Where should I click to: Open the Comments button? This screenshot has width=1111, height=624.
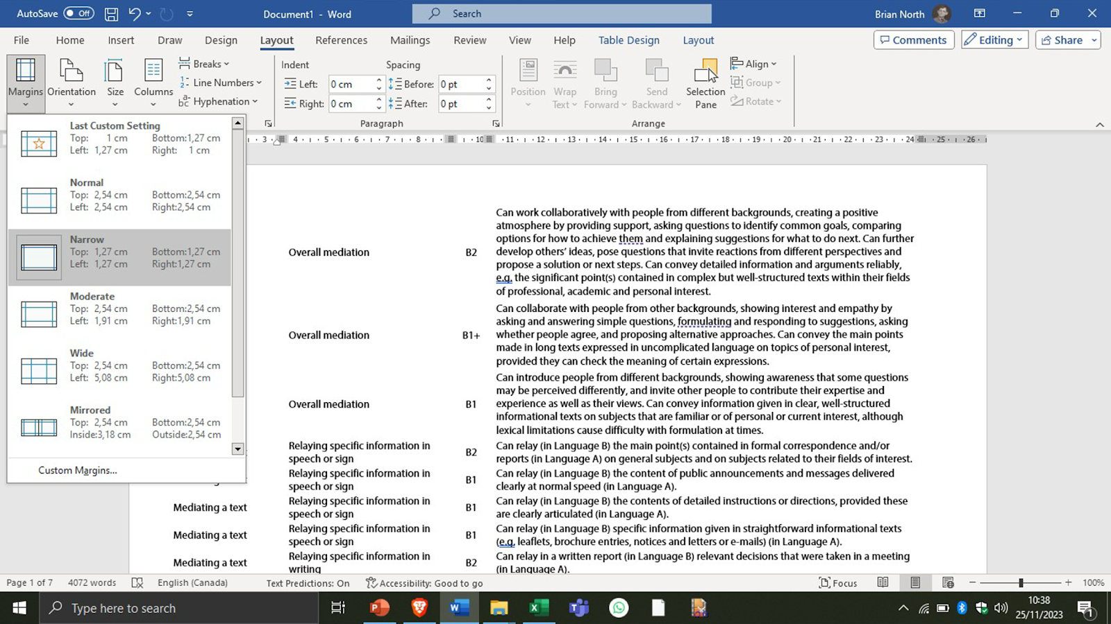click(913, 40)
